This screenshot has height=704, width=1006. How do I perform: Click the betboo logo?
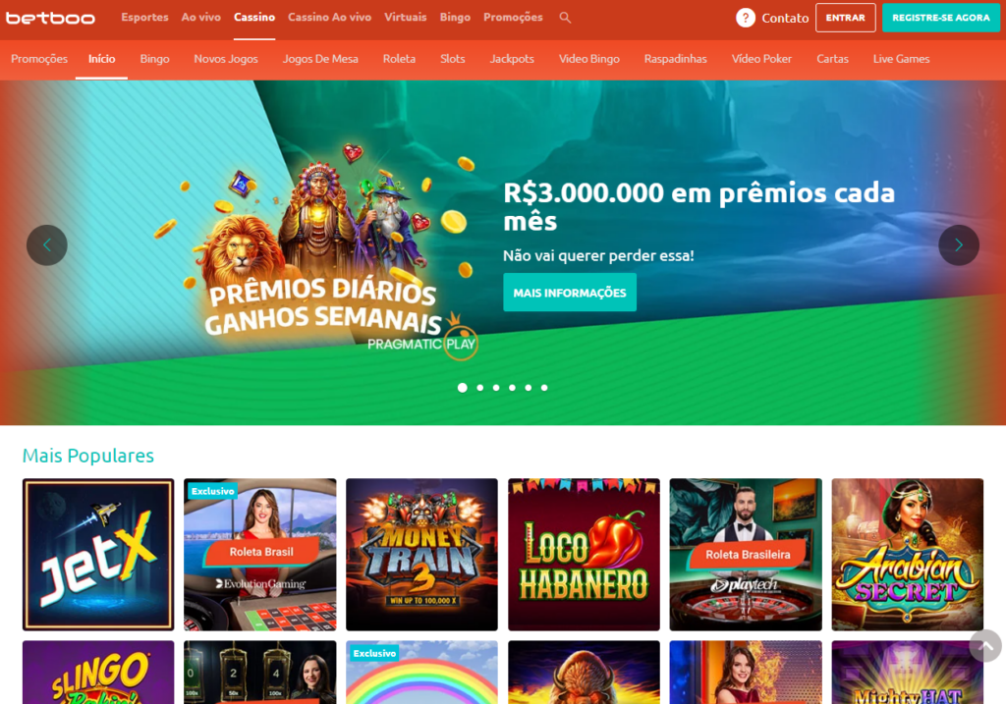coord(51,18)
